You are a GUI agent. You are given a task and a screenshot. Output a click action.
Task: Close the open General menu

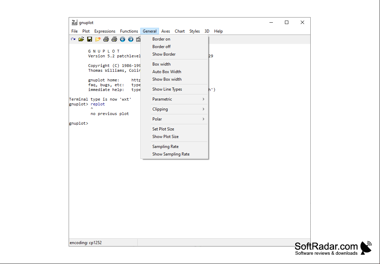coord(150,31)
